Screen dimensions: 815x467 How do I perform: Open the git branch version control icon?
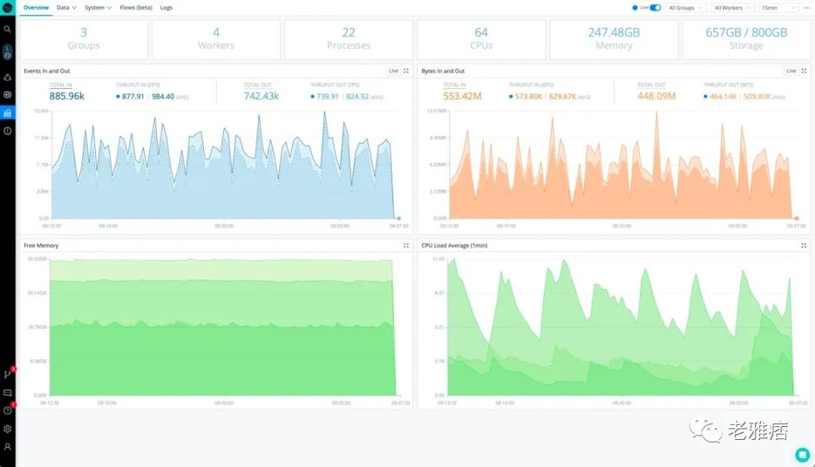coord(8,374)
